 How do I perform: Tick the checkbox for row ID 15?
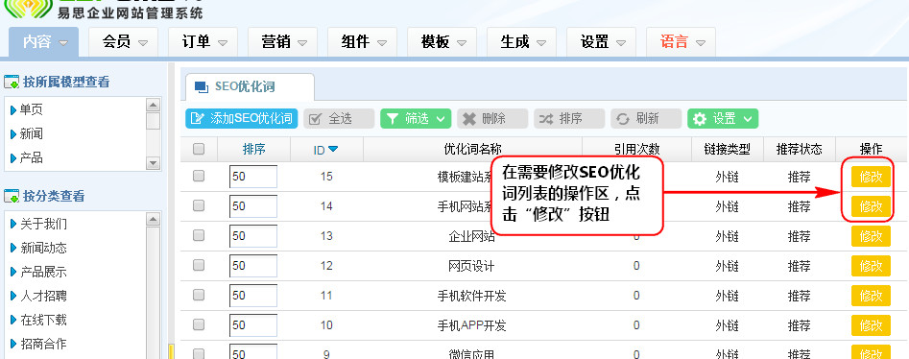click(199, 176)
